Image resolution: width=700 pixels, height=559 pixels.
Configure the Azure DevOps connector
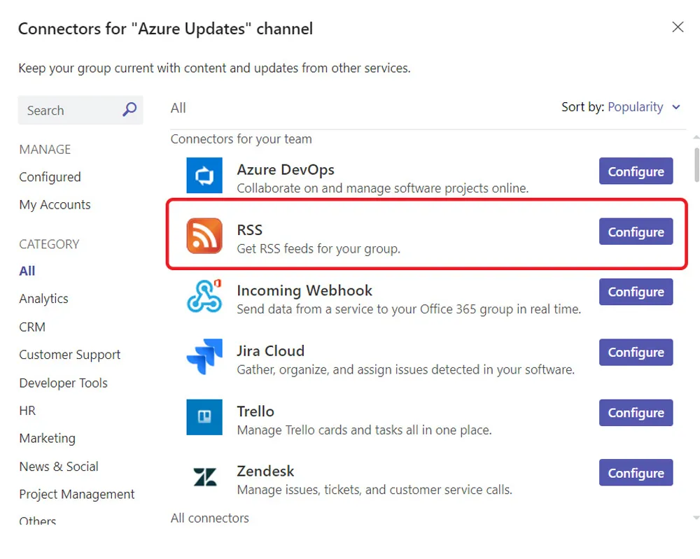pos(636,171)
